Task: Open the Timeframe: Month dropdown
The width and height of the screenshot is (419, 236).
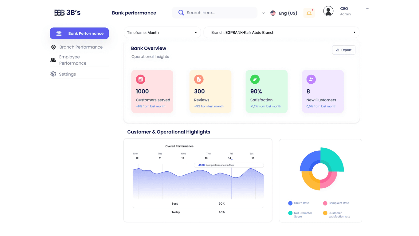Action: [162, 32]
